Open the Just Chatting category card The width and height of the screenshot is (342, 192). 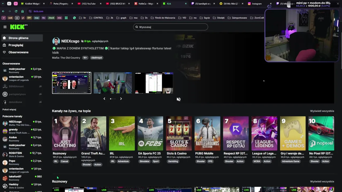tap(65, 133)
